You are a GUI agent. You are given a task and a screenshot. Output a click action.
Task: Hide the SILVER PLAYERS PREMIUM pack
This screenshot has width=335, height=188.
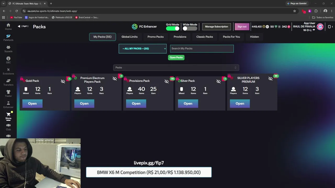(270, 79)
